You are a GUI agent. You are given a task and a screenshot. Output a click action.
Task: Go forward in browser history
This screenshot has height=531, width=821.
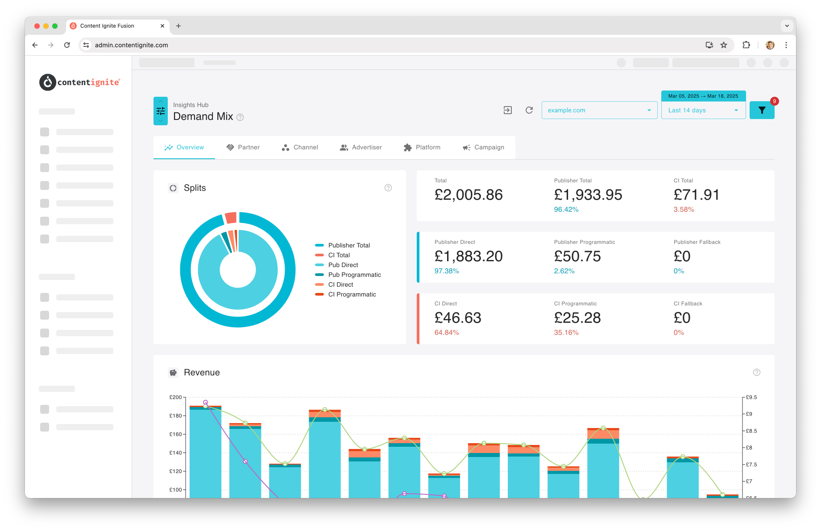[51, 45]
